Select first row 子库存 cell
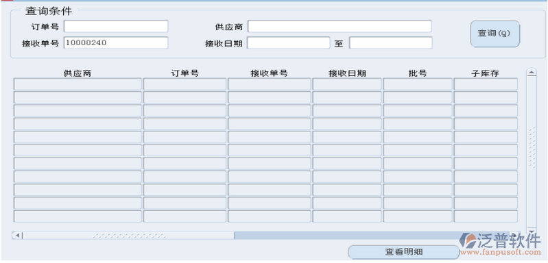This screenshot has width=548, height=263. tap(486, 84)
